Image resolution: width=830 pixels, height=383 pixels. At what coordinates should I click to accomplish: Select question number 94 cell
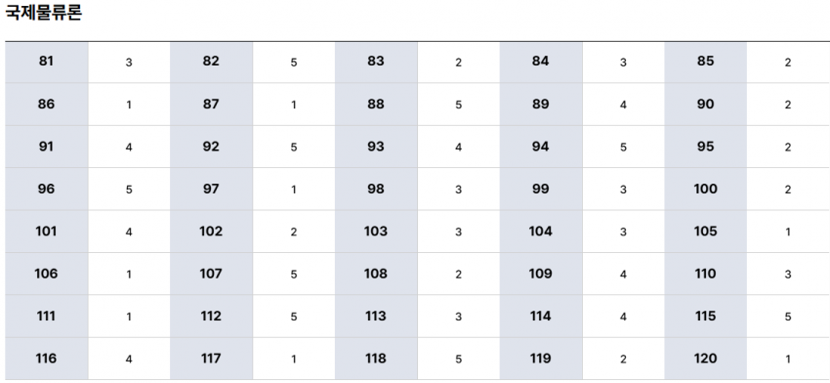pos(540,147)
